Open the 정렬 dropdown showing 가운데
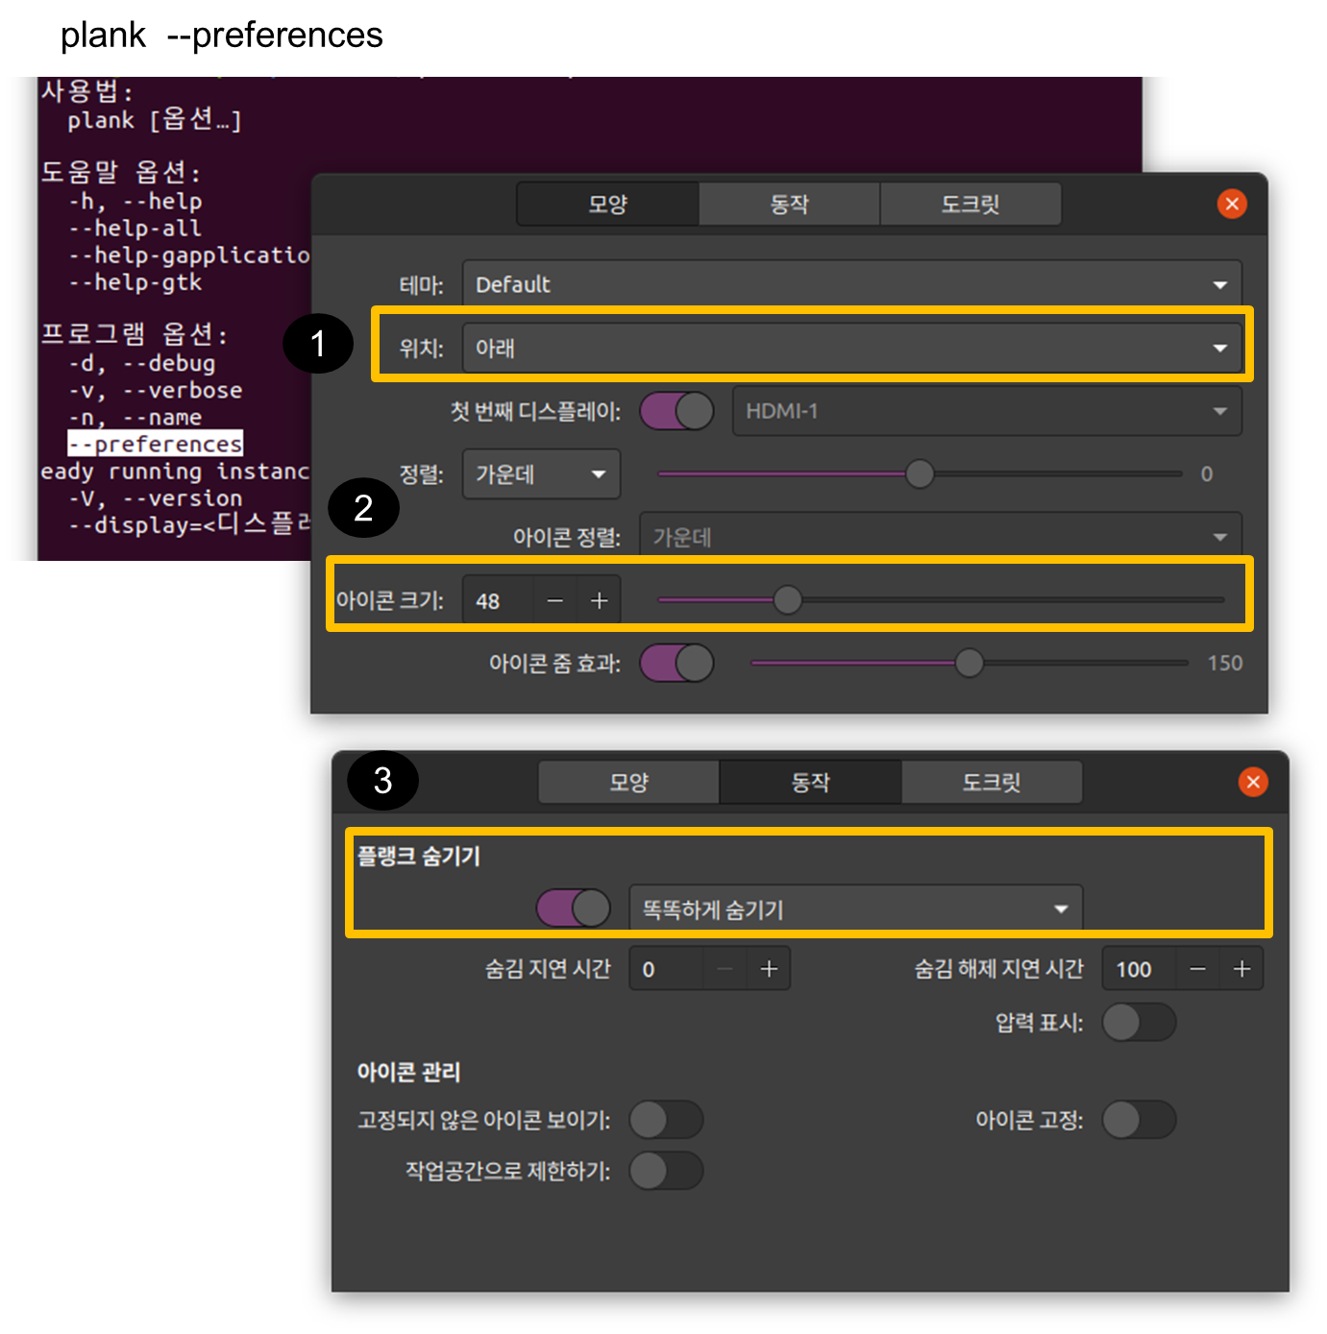The image size is (1327, 1334). (541, 473)
